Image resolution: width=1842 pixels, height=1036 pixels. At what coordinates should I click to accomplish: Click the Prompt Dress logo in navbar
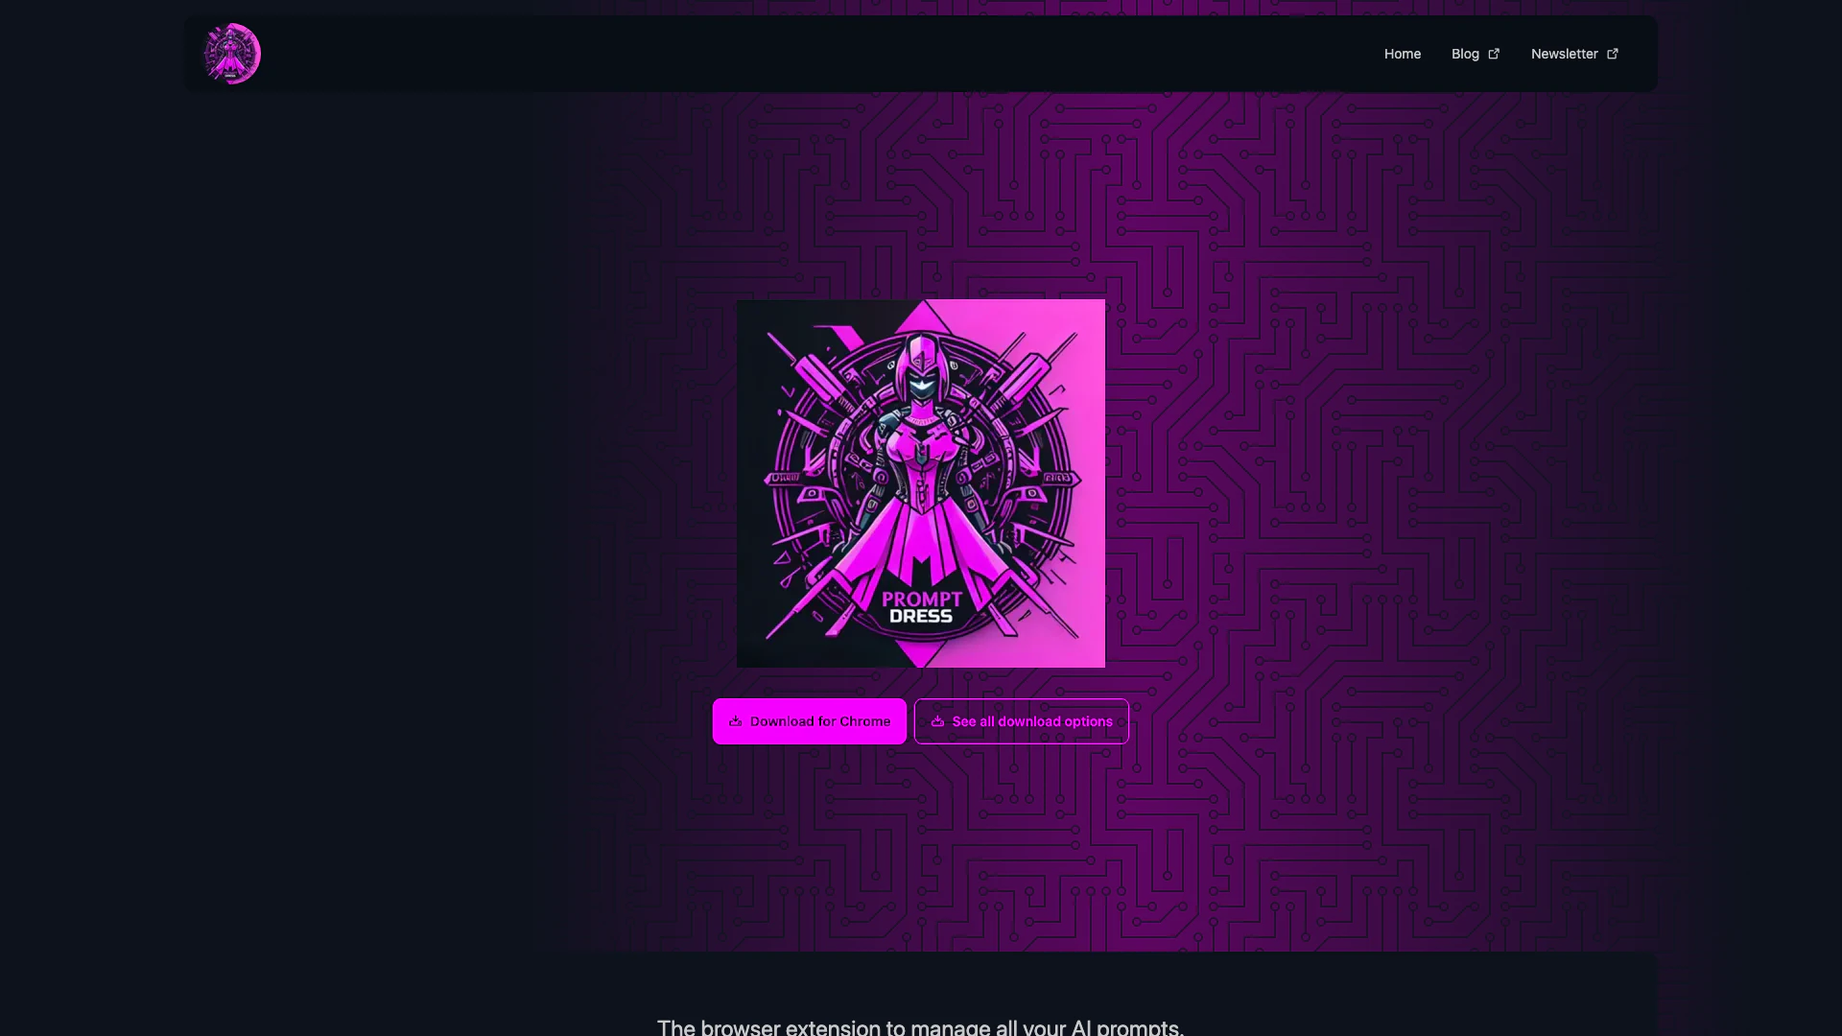231,54
